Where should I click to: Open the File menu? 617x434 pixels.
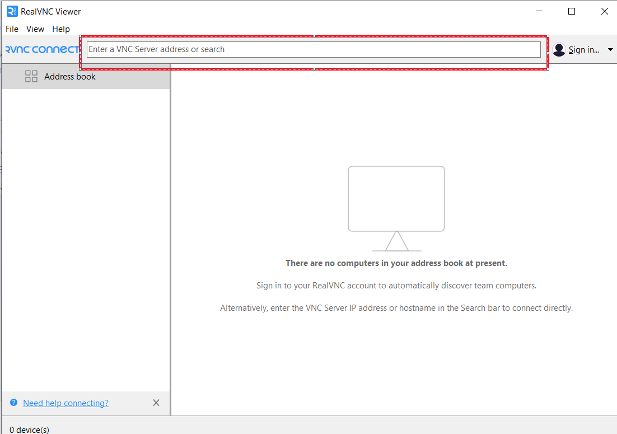coord(12,29)
